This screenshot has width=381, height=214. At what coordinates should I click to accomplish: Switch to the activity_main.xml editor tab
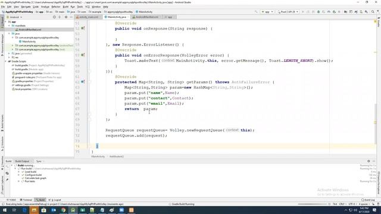(89, 17)
